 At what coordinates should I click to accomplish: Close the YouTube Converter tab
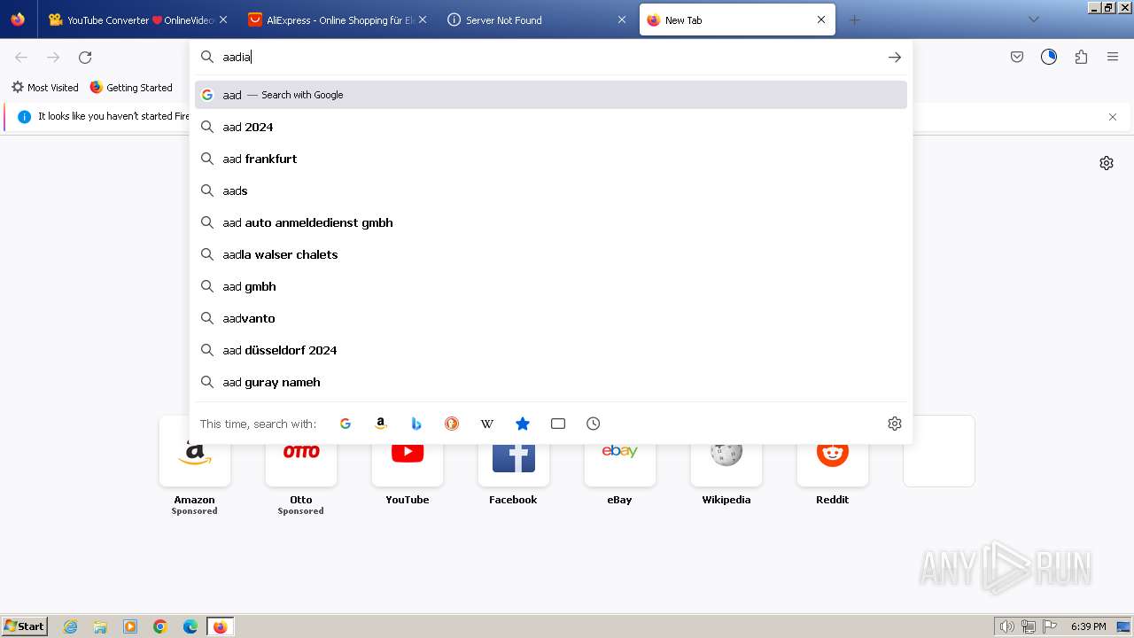(223, 19)
